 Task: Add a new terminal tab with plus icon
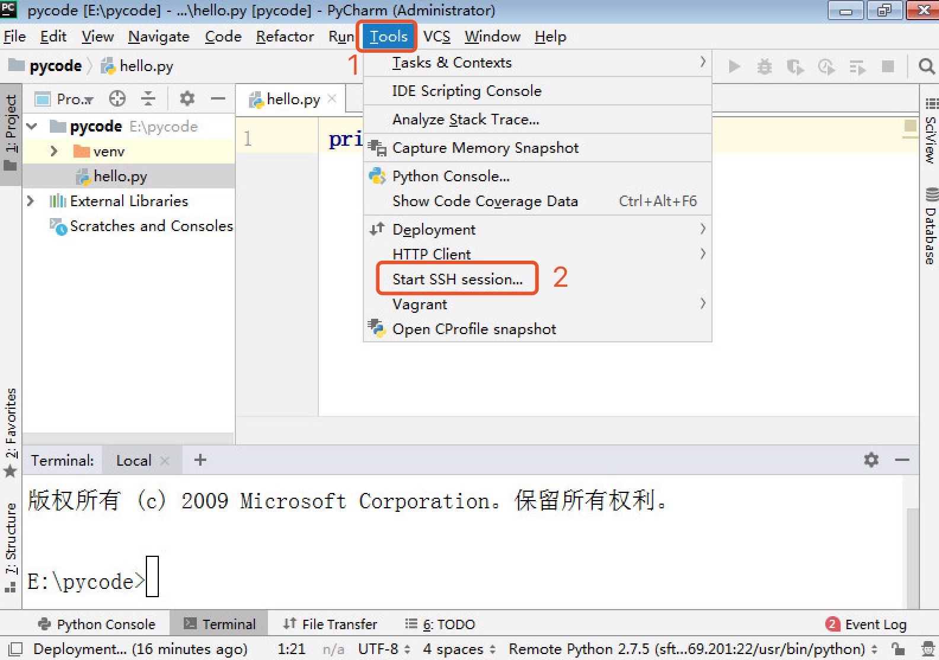[x=200, y=460]
